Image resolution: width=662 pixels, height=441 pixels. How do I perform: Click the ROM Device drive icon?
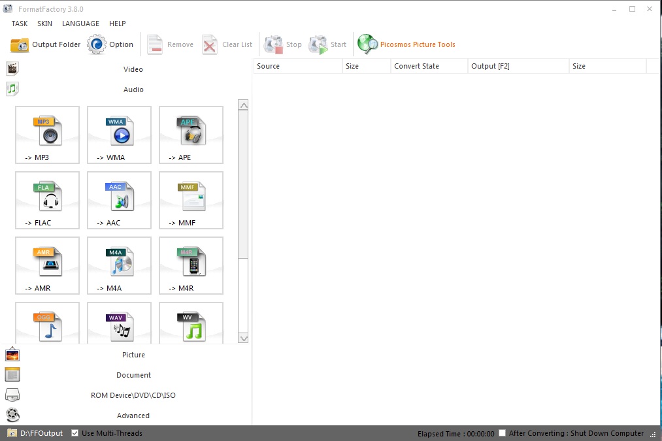[12, 395]
